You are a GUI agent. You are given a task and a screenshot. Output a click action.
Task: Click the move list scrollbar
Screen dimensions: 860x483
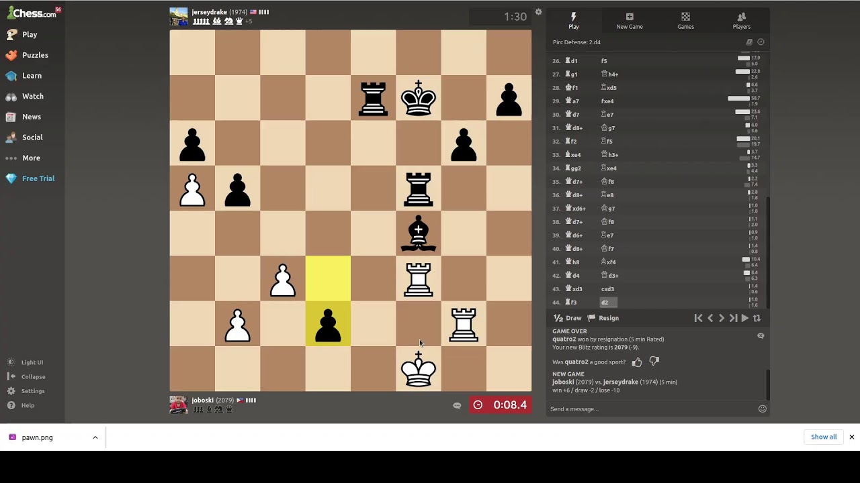click(x=768, y=252)
